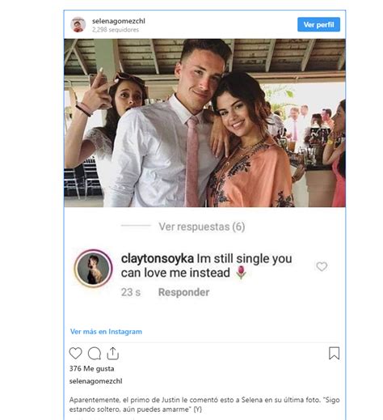
Task: Click the 2,298 seguidores follower count
Action: [116, 30]
